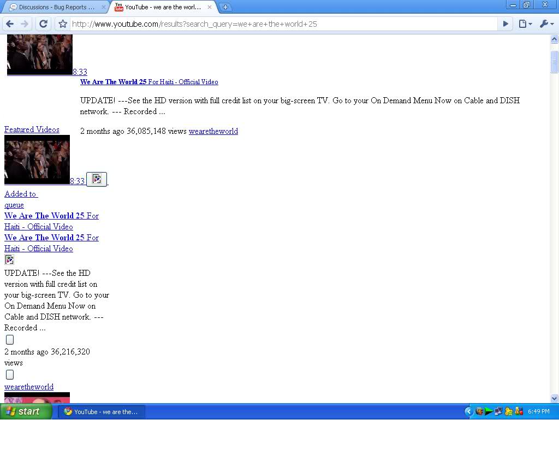Viewport: 559px width, 449px height.
Task: Reload the YouTube results page
Action: click(43, 24)
